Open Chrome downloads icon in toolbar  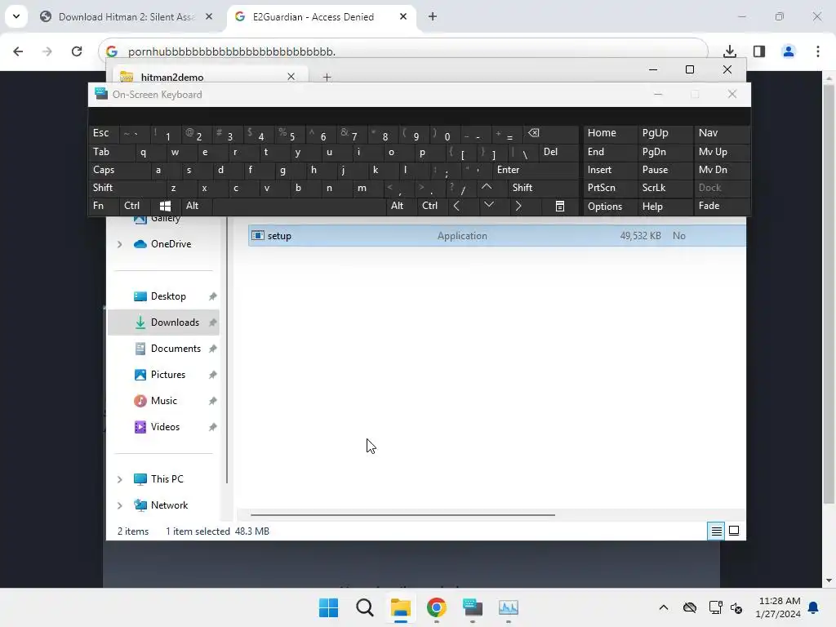[730, 51]
